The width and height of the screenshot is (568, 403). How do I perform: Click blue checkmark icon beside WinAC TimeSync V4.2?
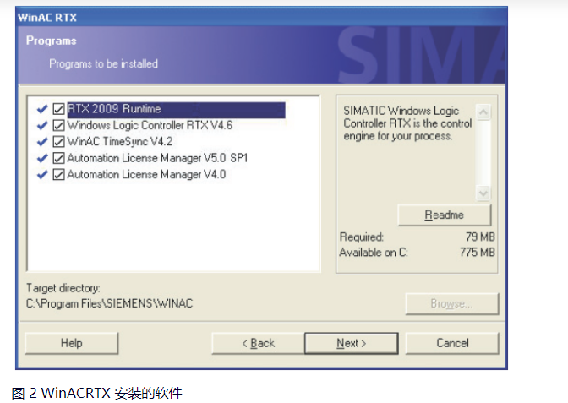tap(42, 142)
